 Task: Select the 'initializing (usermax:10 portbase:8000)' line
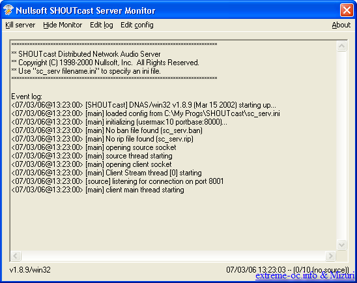119,122
